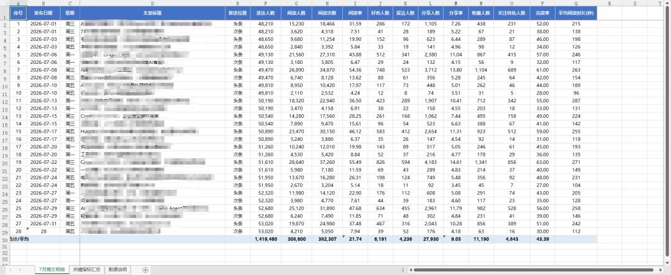671x275 pixels.
Task: Select row 30 header
Action: click(5, 240)
